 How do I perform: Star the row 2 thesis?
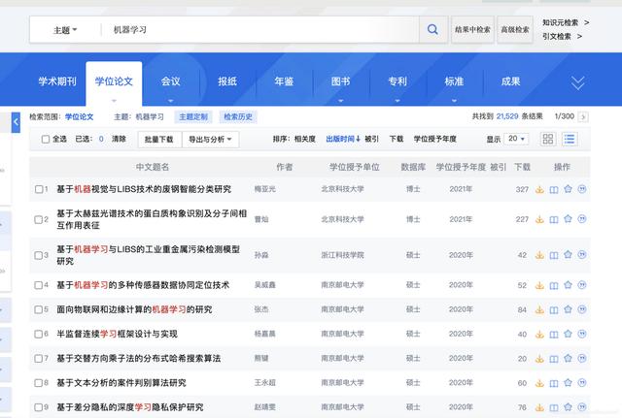(x=568, y=219)
